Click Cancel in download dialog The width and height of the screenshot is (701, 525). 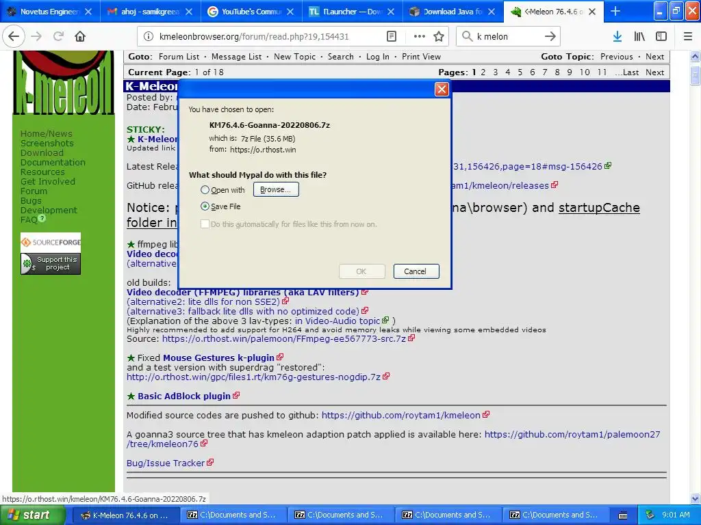416,271
